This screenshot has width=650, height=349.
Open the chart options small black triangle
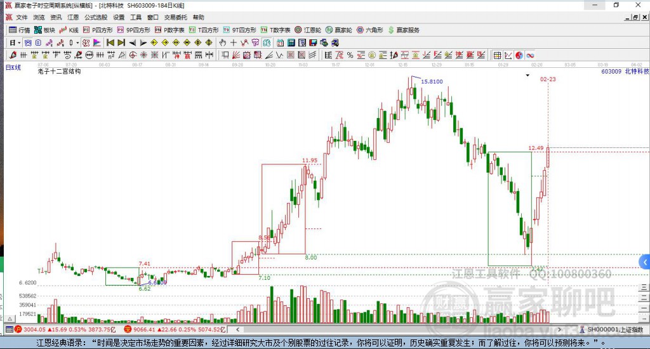point(527,76)
